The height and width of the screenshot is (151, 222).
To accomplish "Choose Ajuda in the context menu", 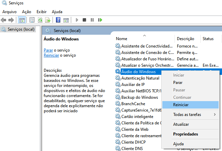I will [x=190, y=144].
